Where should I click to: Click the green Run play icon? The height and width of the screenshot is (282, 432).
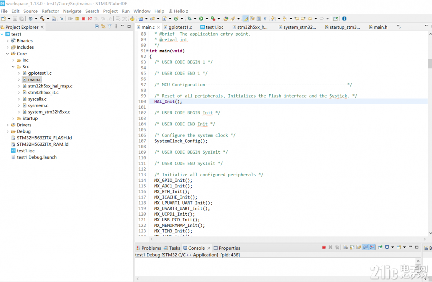(x=201, y=19)
